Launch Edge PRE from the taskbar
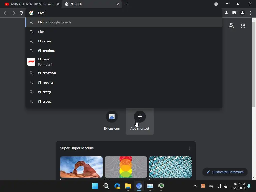Screen dimensions: 256x192 (x=117, y=186)
